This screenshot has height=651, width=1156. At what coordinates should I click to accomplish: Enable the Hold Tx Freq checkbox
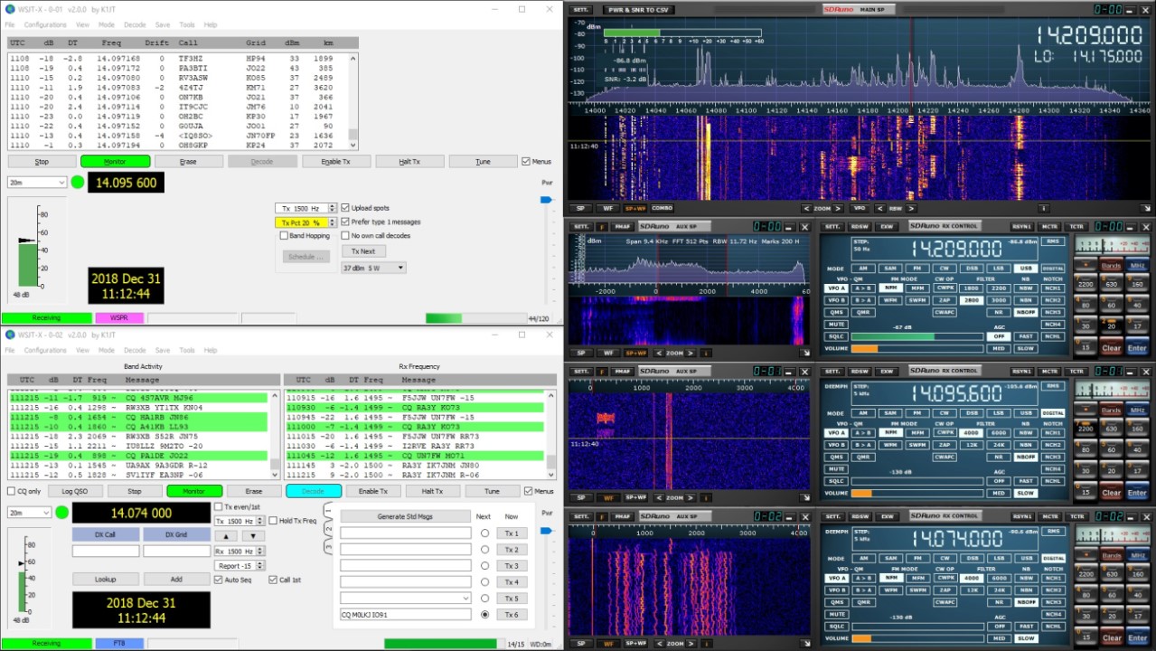click(x=273, y=521)
